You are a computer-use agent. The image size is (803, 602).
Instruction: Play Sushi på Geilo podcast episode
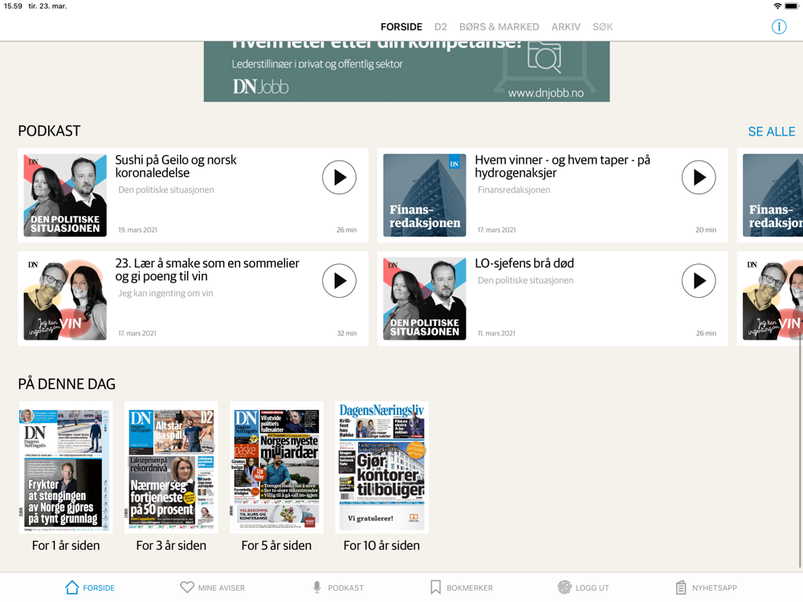(x=339, y=177)
